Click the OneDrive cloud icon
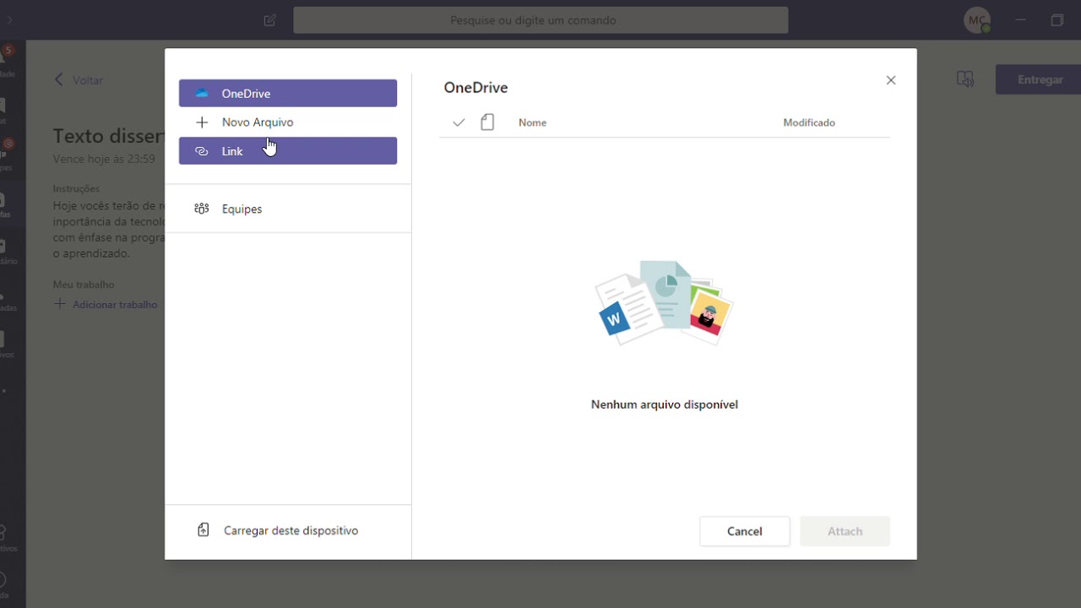 (202, 93)
